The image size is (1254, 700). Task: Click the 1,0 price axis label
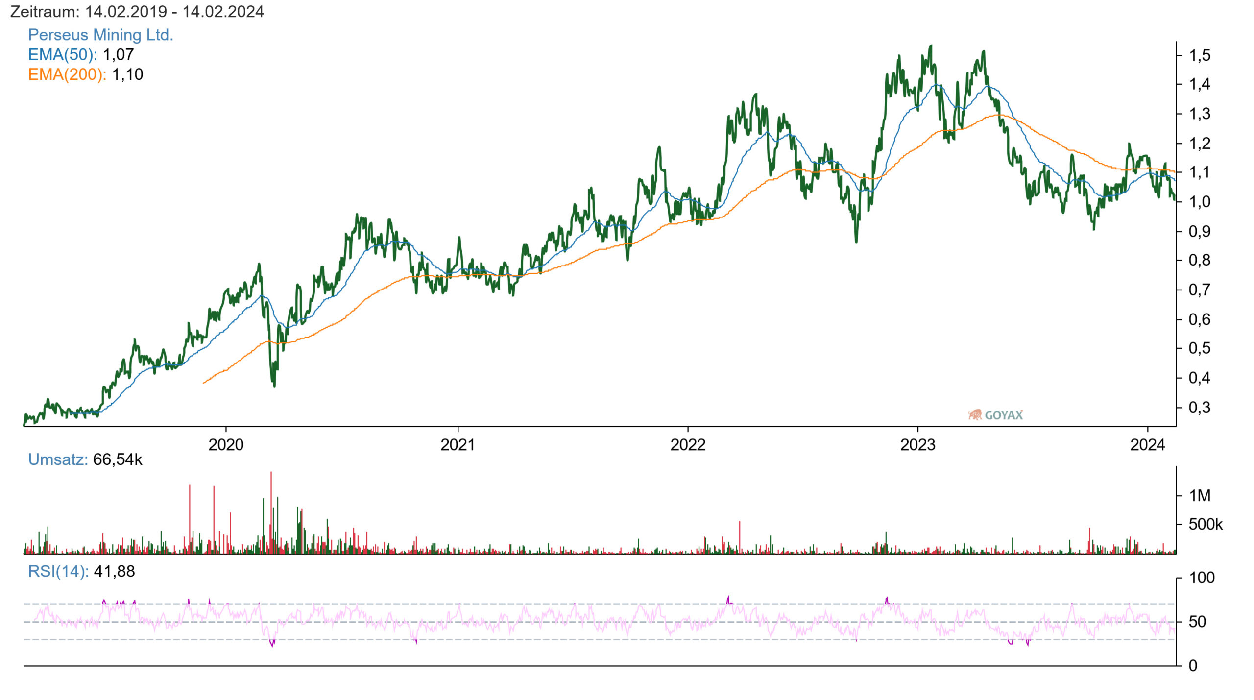coord(1200,202)
